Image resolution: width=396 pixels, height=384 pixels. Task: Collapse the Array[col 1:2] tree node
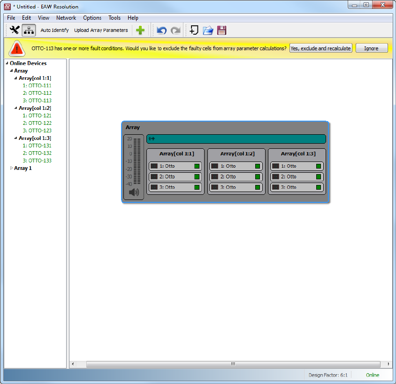[x=16, y=108]
